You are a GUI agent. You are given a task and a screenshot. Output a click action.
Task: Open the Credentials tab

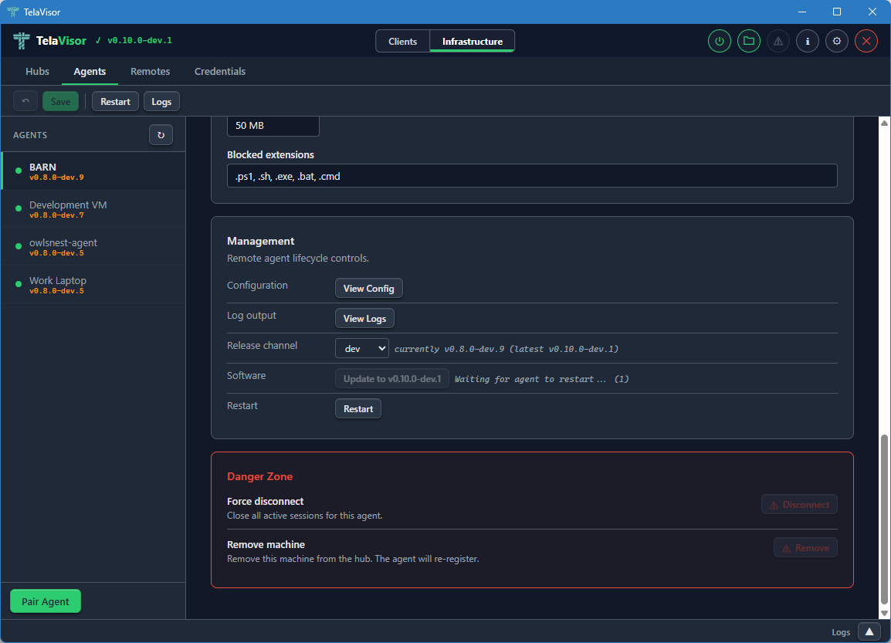(x=220, y=72)
